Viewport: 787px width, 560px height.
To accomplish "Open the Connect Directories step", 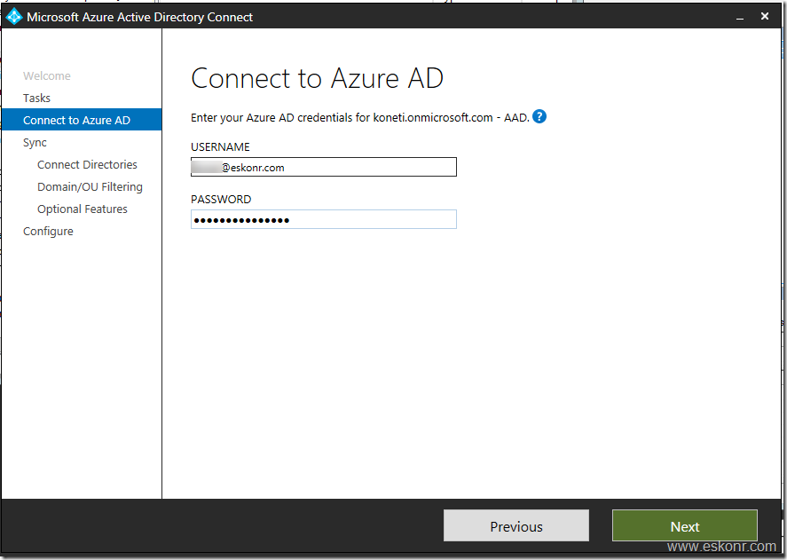I will [x=87, y=165].
